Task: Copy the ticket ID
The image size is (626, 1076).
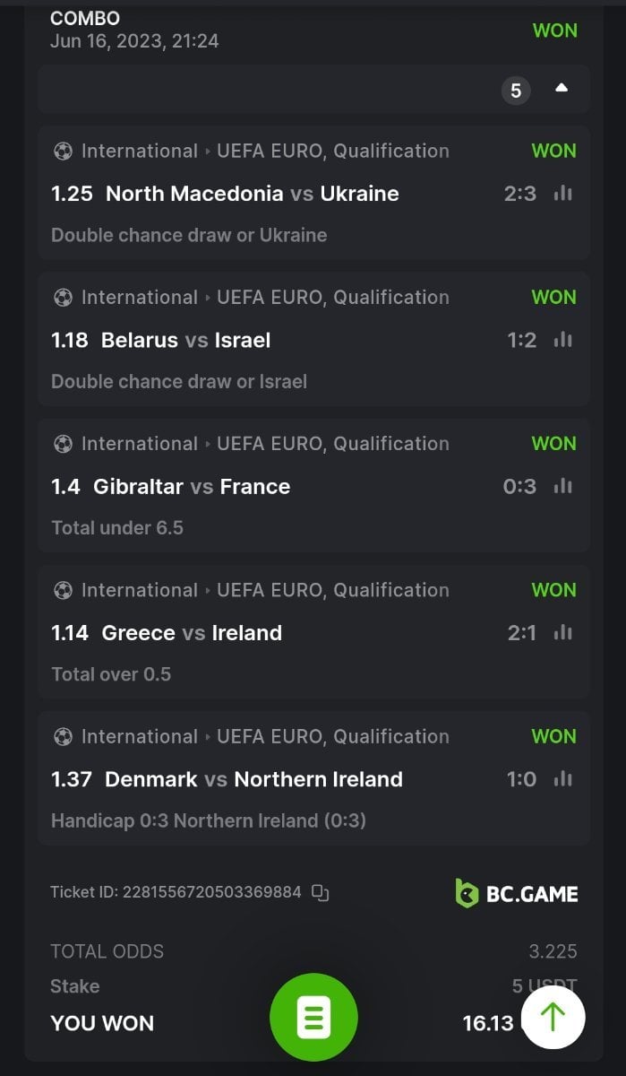Action: tap(321, 892)
